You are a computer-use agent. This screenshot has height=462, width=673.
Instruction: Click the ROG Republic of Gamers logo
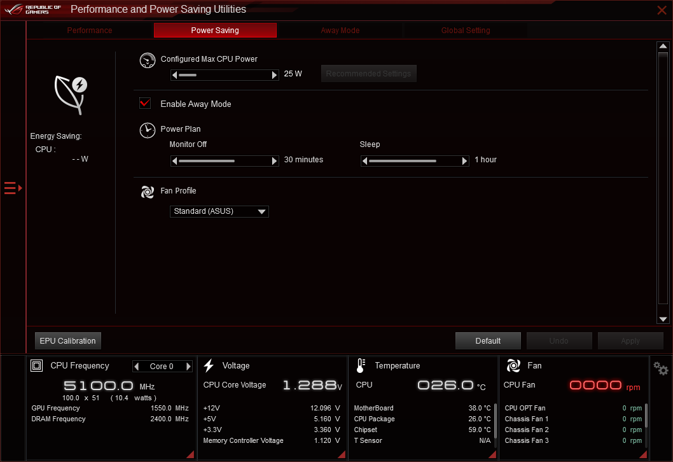tap(33, 10)
